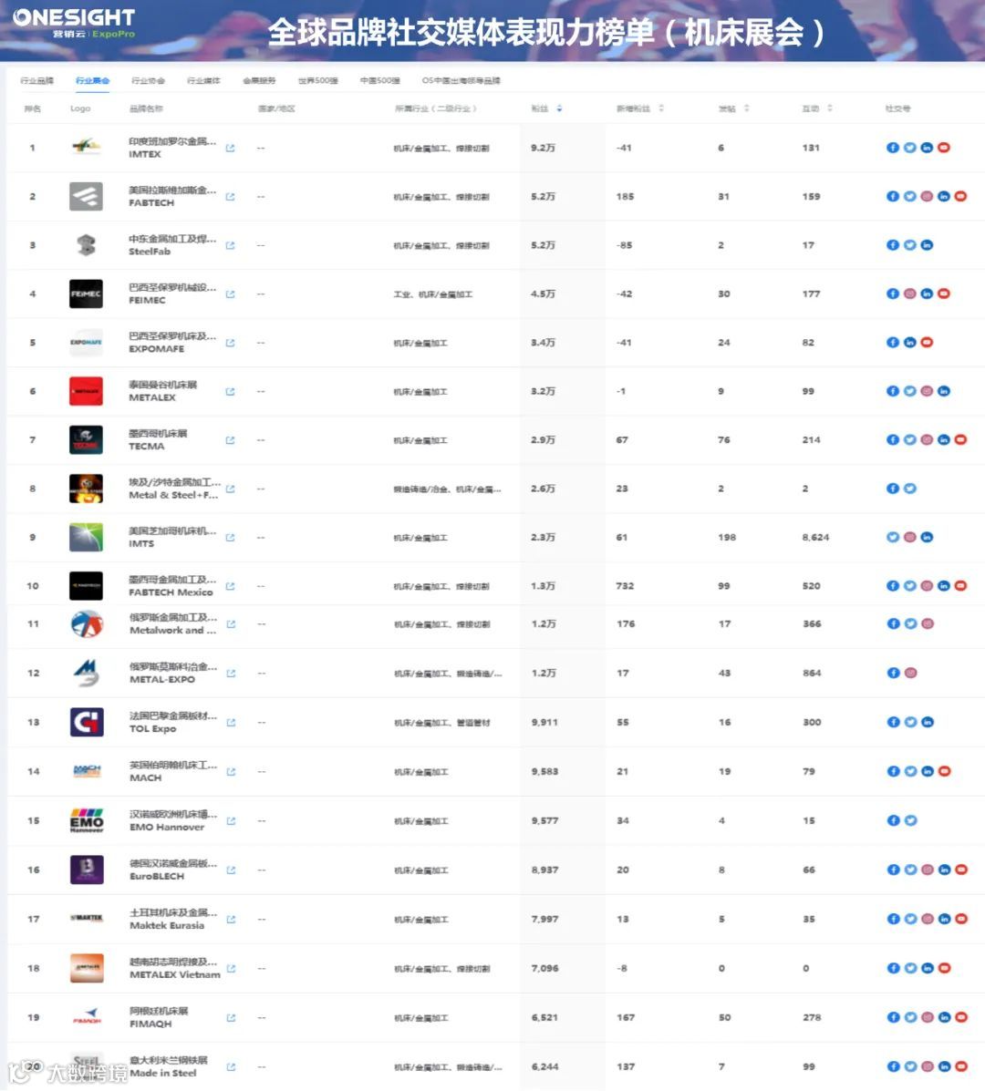Click METAL-EXPO Instagram icon
This screenshot has width=985, height=1091.
click(910, 673)
